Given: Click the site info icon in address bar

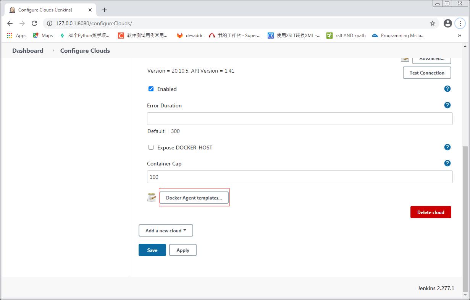Looking at the screenshot, I should click(49, 23).
